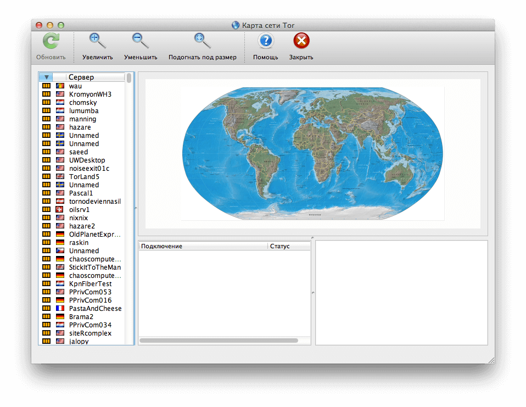Screen dimensions: 526x407
Task: Select the KpnFiberTest relay name
Action: click(90, 284)
